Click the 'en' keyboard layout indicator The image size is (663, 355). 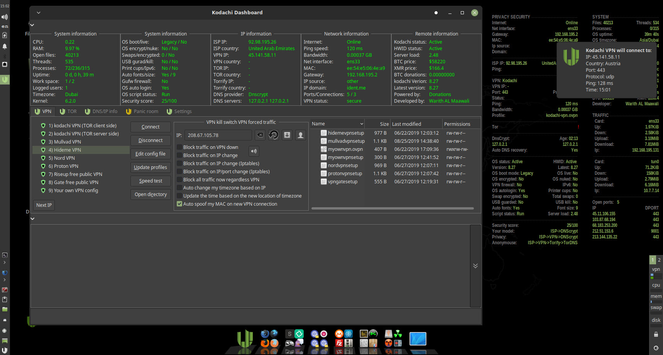pos(5,27)
